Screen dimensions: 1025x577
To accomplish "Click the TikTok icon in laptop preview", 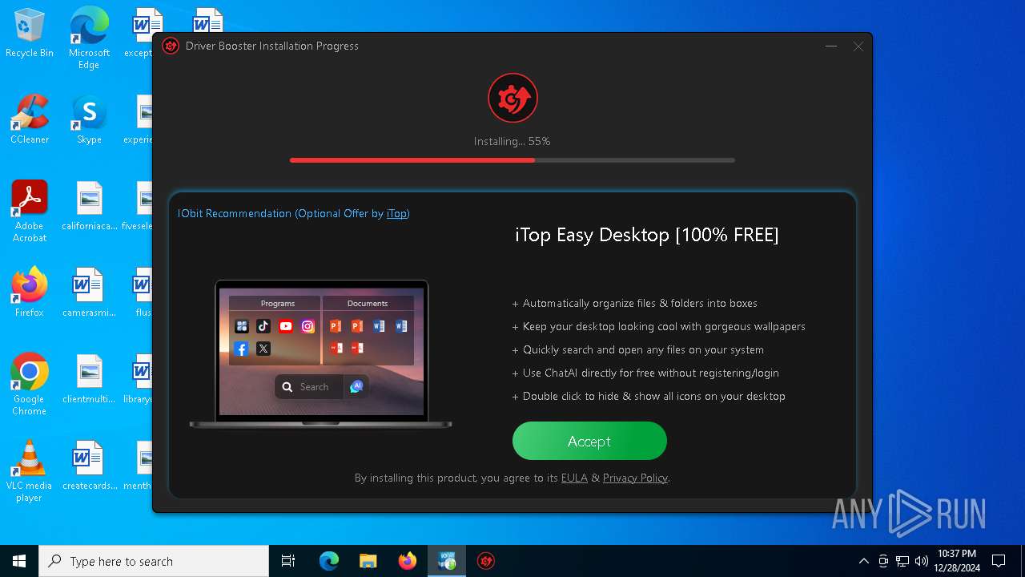I will tap(263, 326).
